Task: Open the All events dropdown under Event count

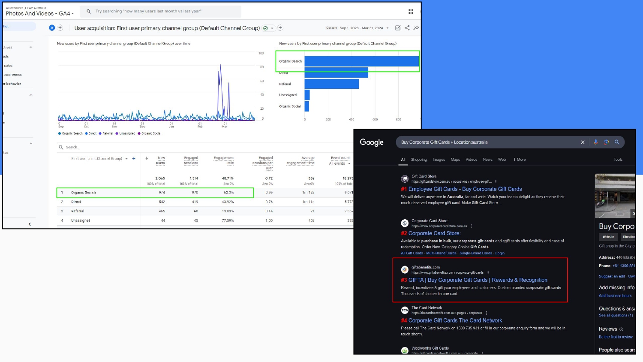Action: click(x=340, y=163)
